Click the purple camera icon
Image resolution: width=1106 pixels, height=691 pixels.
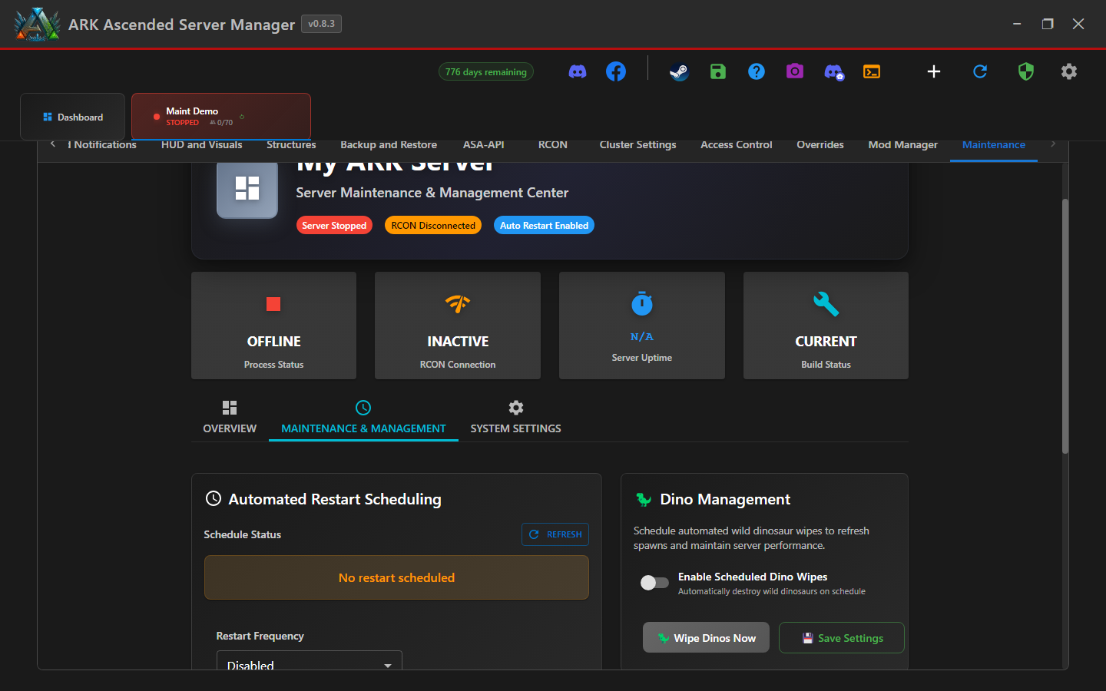coord(795,71)
